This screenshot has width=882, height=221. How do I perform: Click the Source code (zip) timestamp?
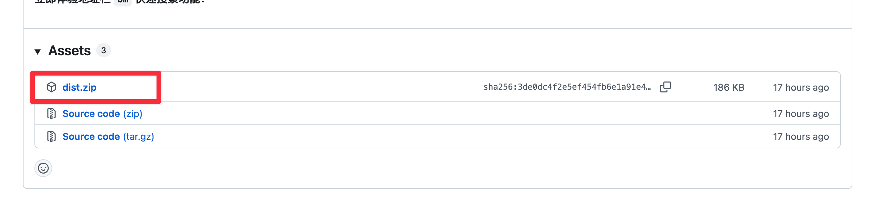[x=800, y=114]
